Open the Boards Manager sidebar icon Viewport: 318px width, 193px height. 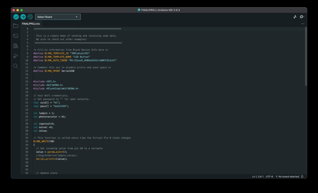16,36
